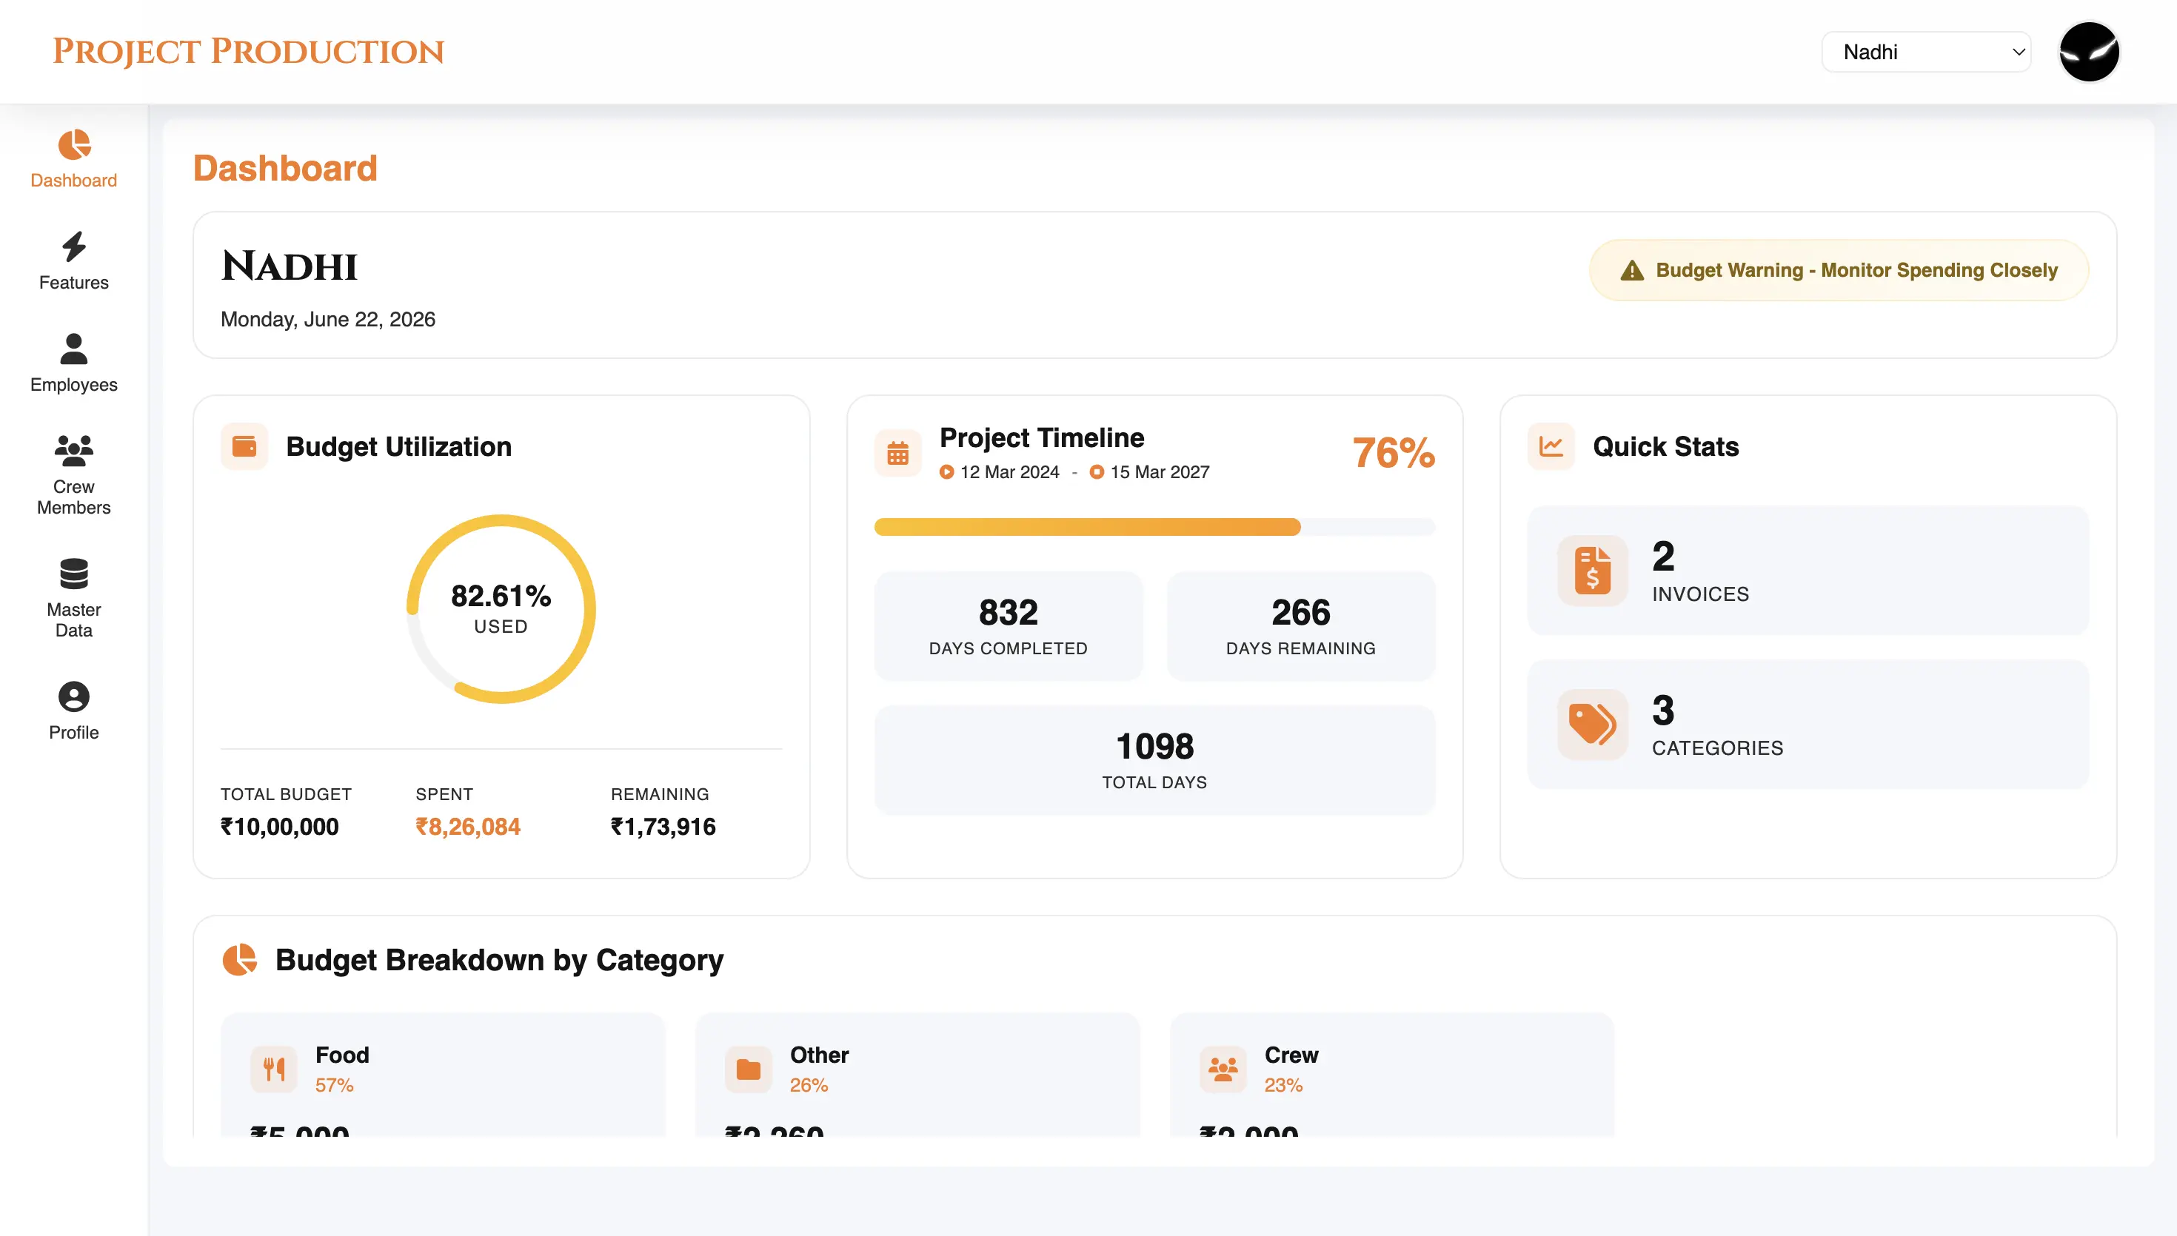Open the Nadhi project selector dropdown

point(1926,52)
